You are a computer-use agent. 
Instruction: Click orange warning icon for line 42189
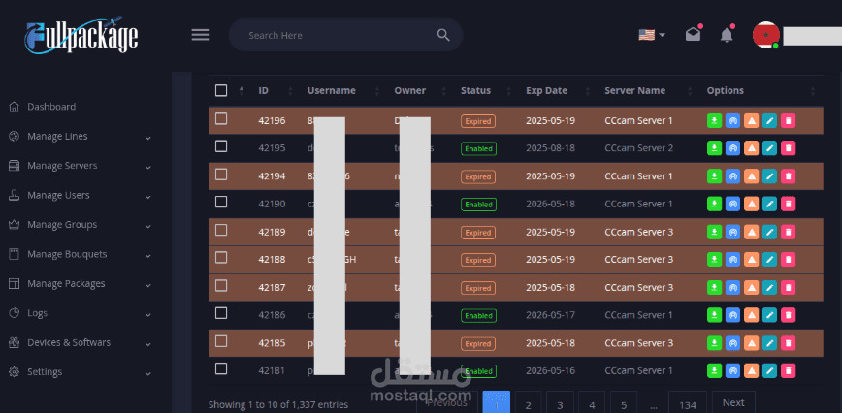click(x=751, y=233)
